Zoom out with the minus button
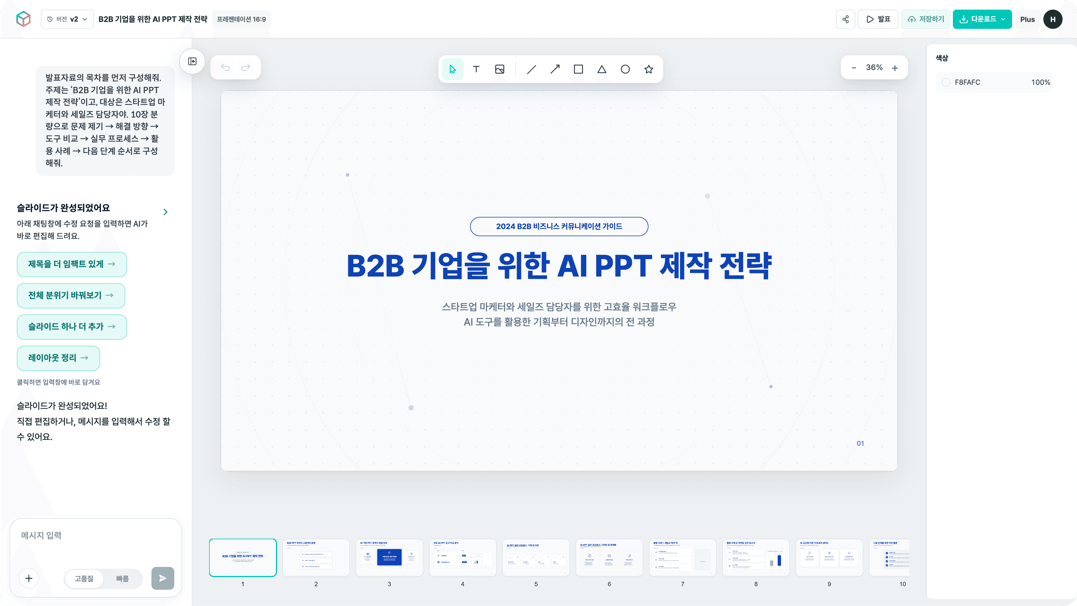This screenshot has height=606, width=1077. point(854,68)
